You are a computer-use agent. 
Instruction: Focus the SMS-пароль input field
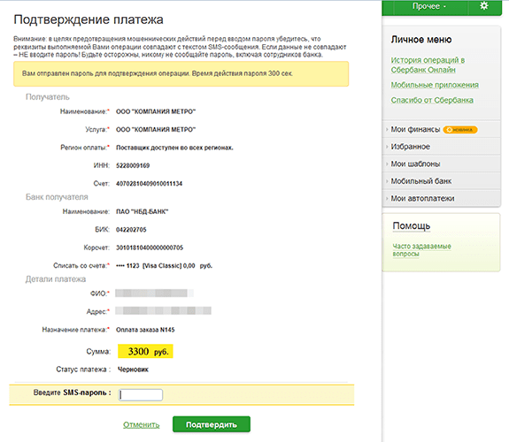(x=140, y=394)
